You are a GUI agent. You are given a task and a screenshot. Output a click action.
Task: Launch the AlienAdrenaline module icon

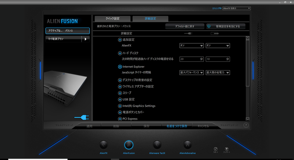187,145
